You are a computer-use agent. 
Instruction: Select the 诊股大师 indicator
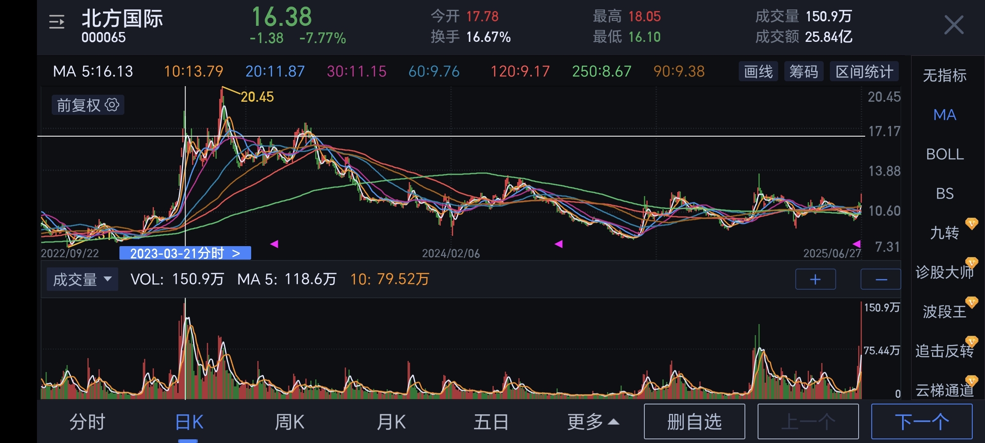(x=945, y=272)
